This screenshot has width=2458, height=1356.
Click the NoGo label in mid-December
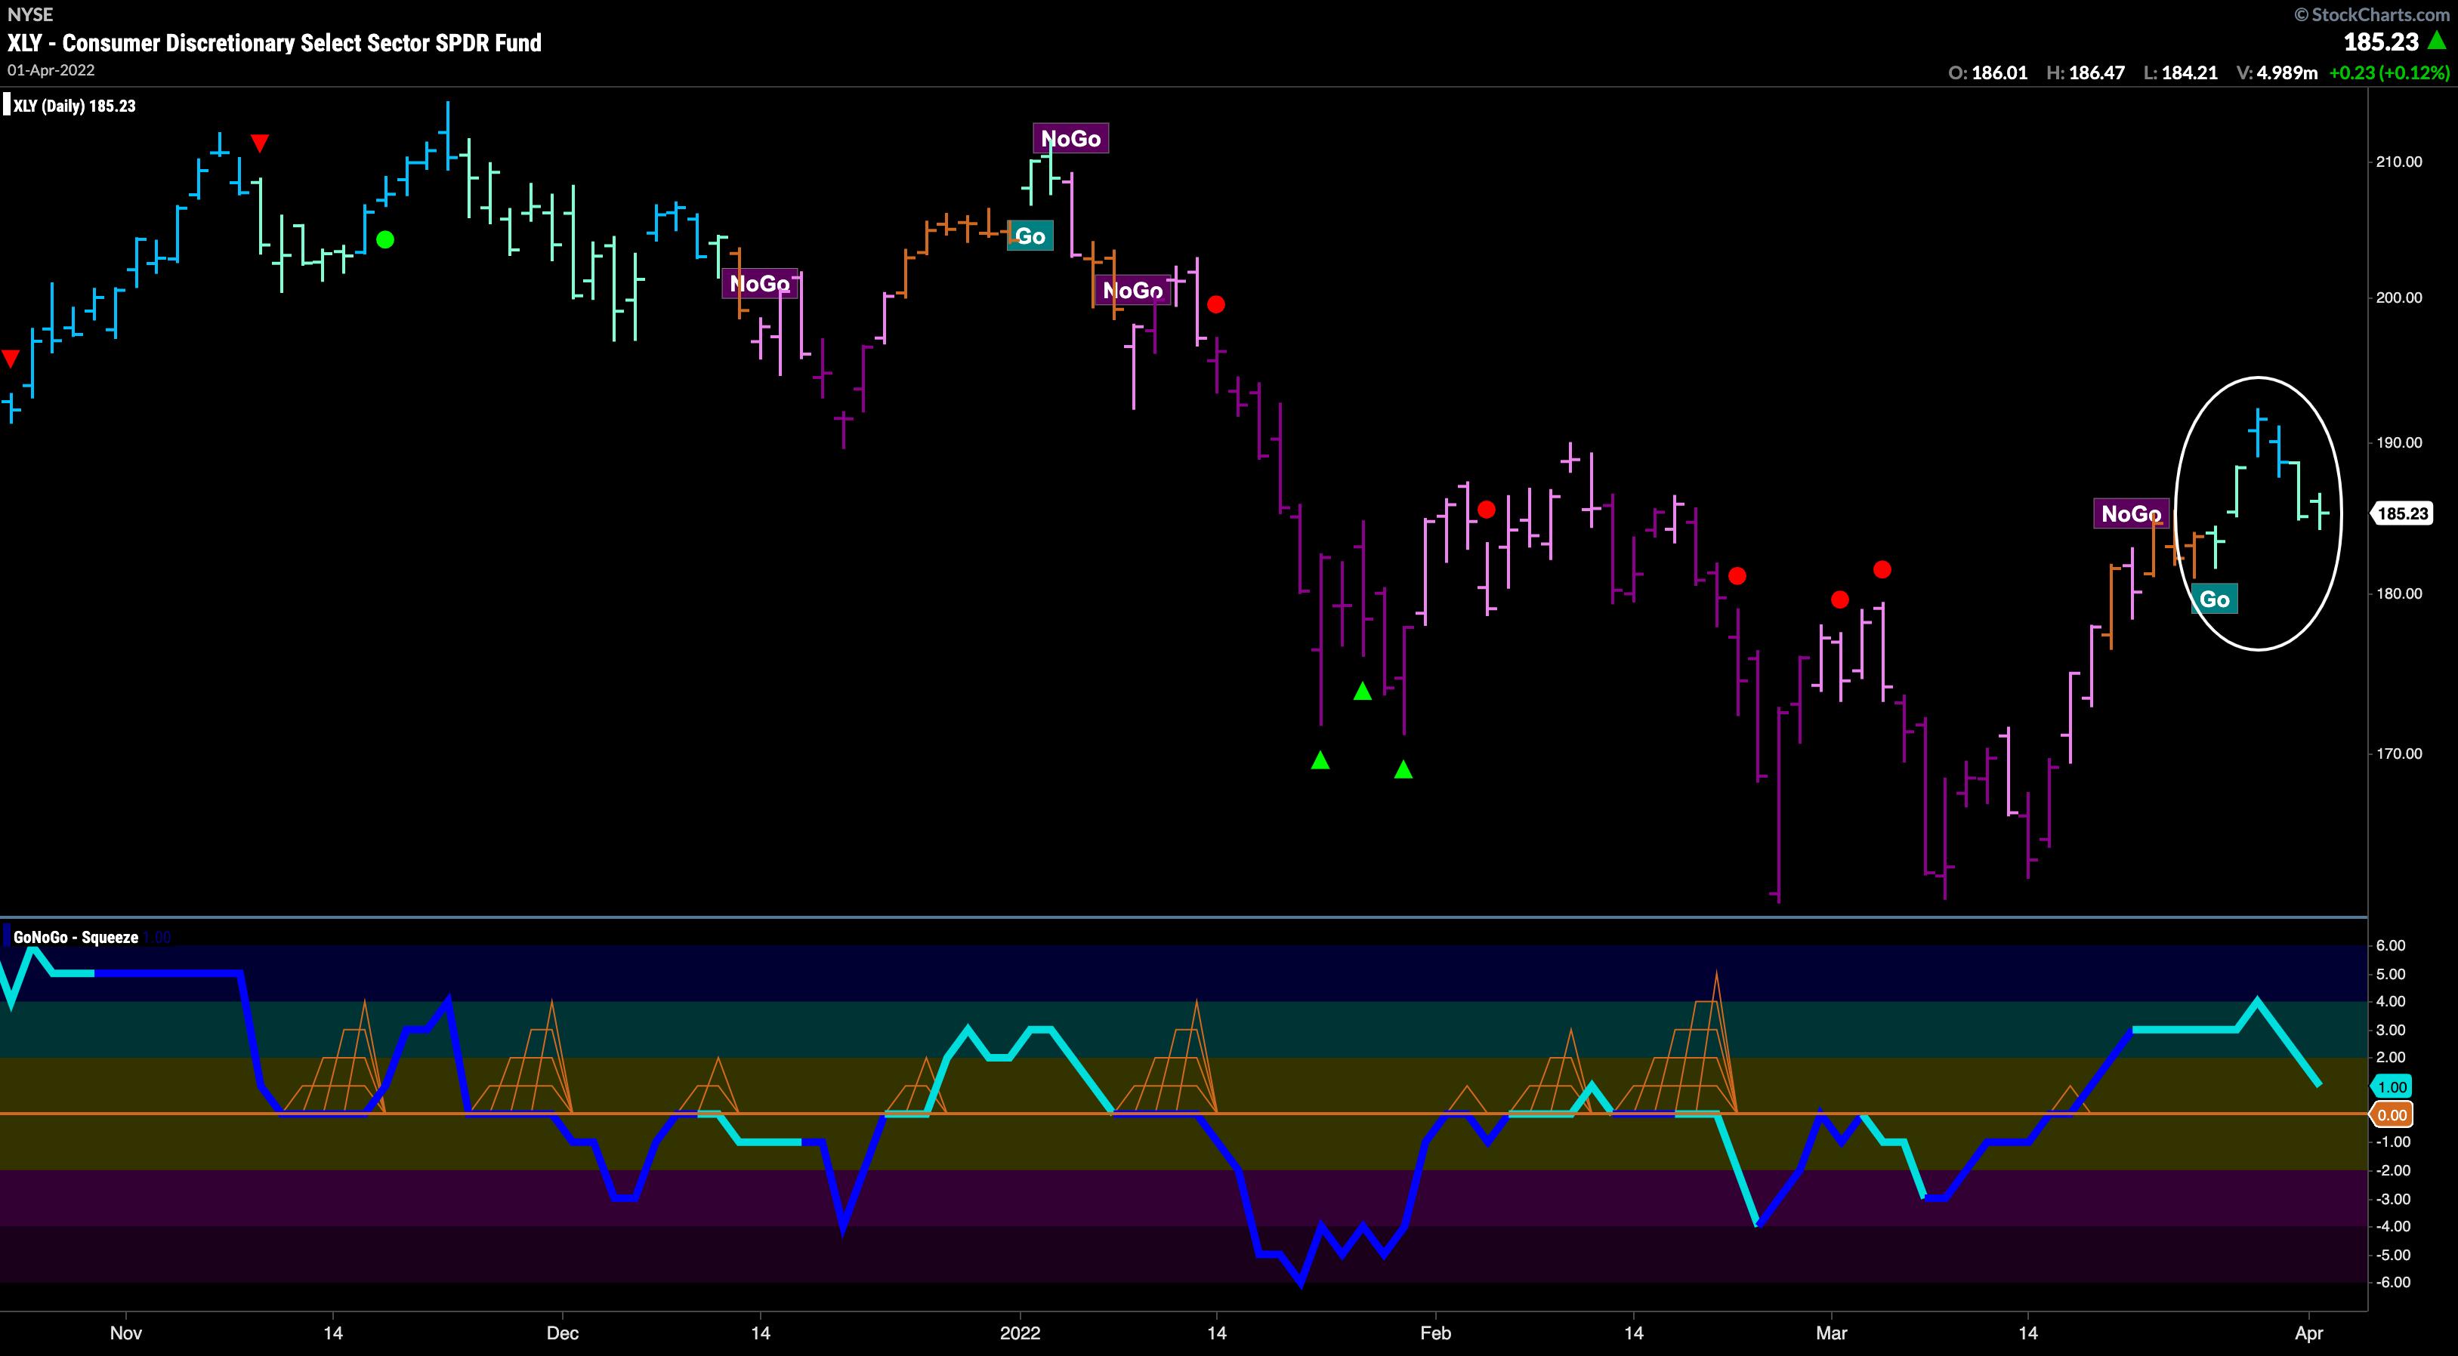pos(760,284)
